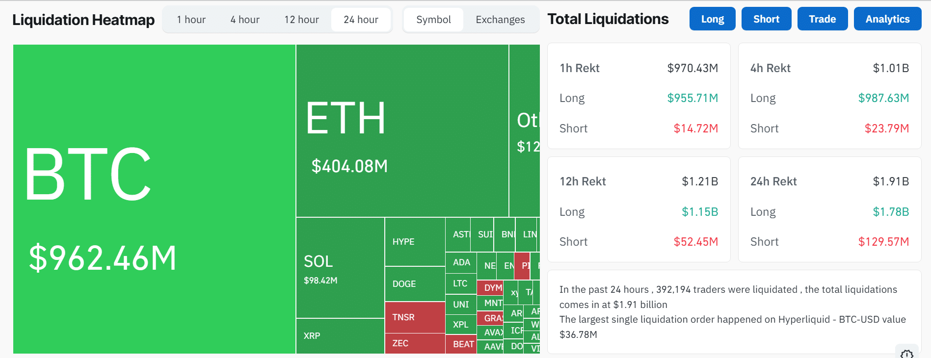Click the BTC $962.46M heatmap tile
931x358 pixels.
154,199
